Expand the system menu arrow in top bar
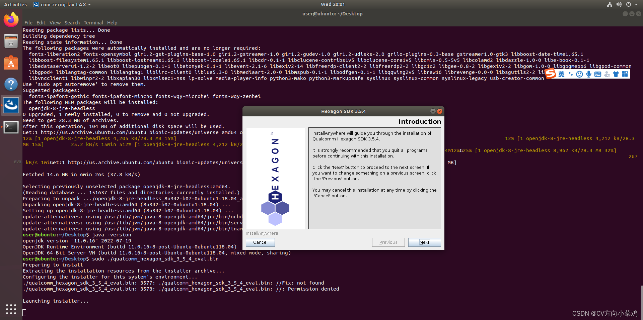Image resolution: width=643 pixels, height=320 pixels. [x=636, y=5]
